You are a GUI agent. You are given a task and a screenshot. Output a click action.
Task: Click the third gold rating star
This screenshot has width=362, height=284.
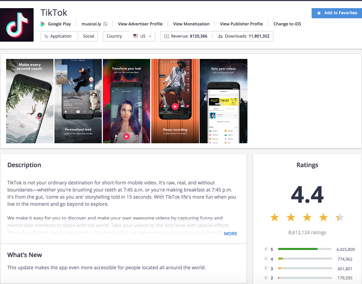(307, 217)
